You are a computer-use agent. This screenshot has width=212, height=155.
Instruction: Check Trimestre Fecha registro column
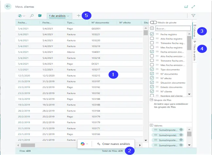pyautogui.click(x=152, y=43)
